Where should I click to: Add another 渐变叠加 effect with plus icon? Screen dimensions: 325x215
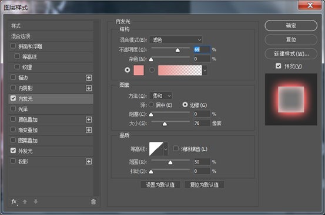pos(89,130)
